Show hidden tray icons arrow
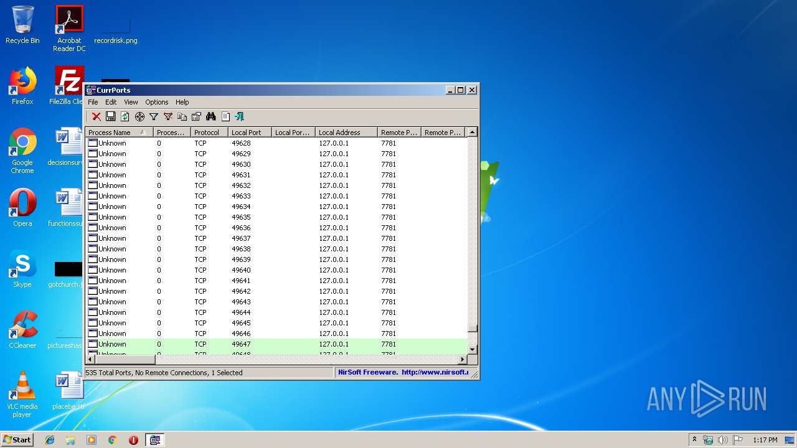Viewport: 797px width, 448px height. point(694,440)
